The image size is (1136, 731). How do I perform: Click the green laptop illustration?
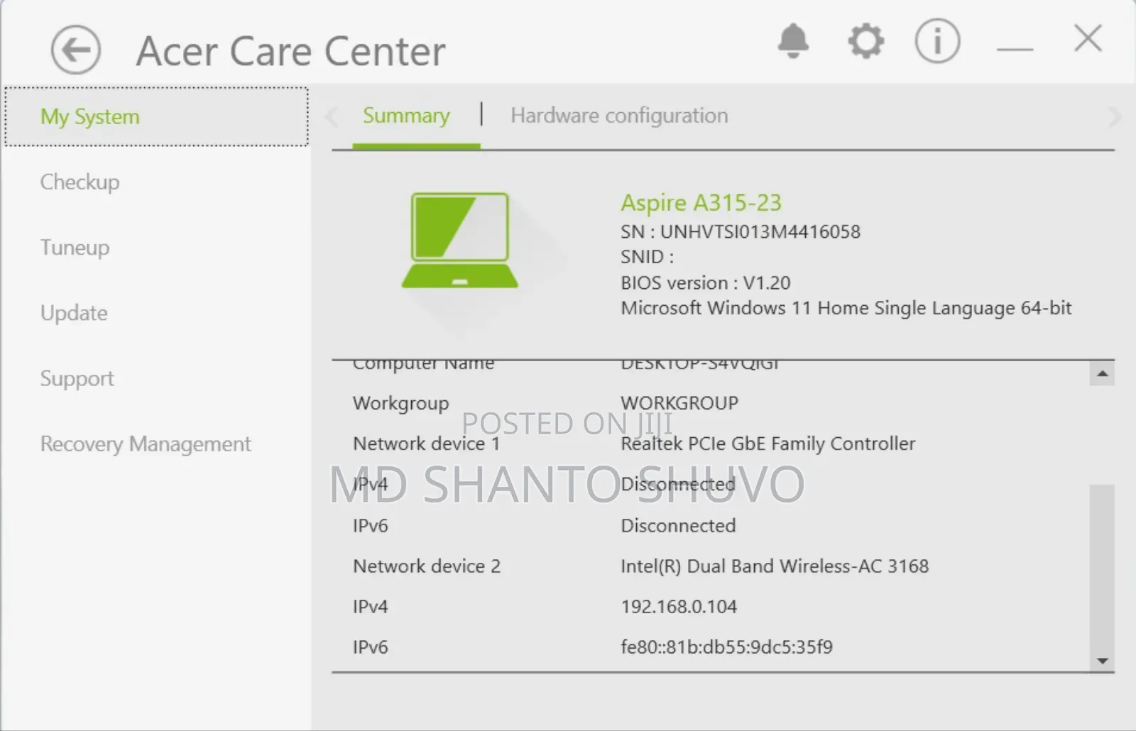(x=460, y=241)
